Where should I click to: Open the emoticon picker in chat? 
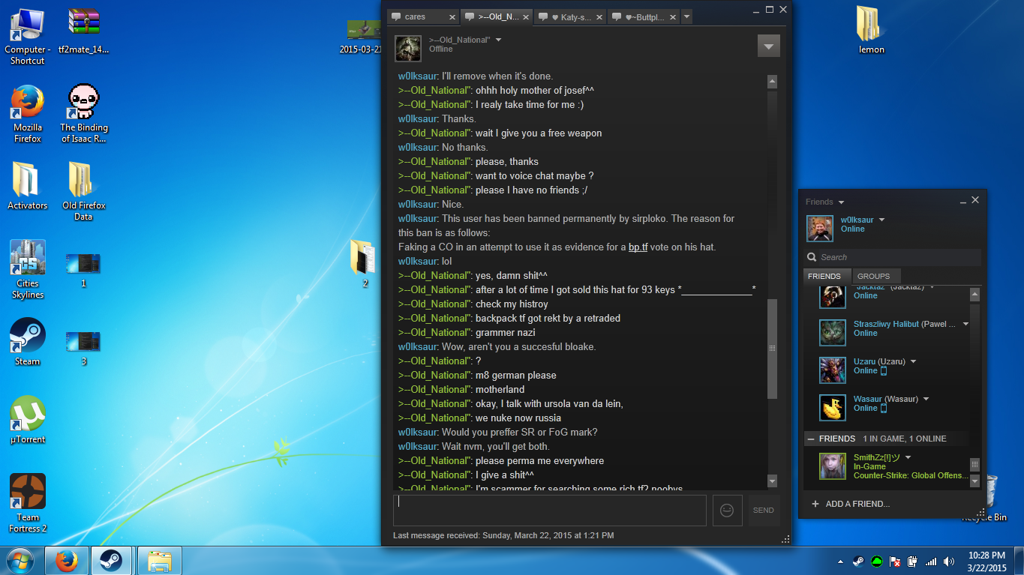(x=726, y=510)
